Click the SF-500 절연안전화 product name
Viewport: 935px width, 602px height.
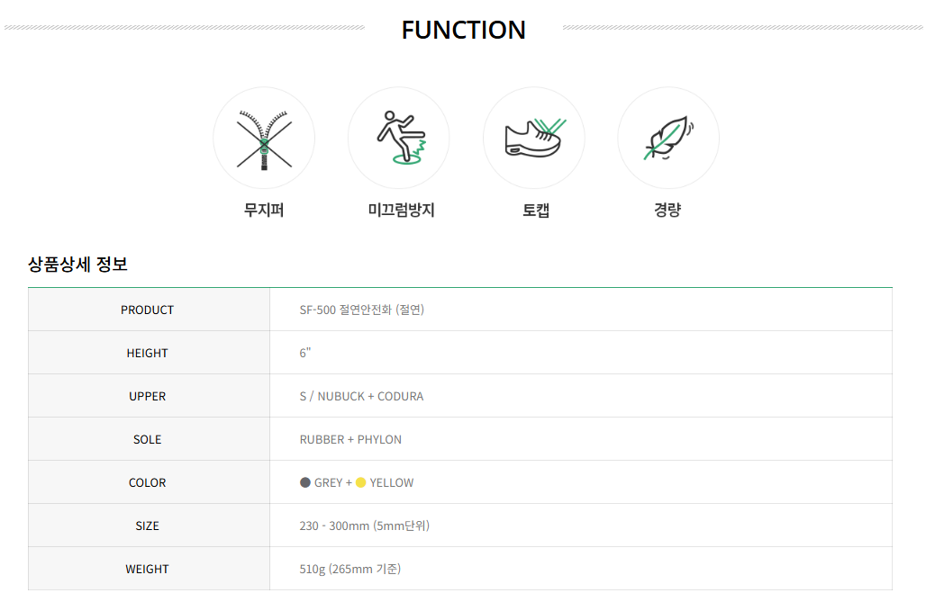362,310
